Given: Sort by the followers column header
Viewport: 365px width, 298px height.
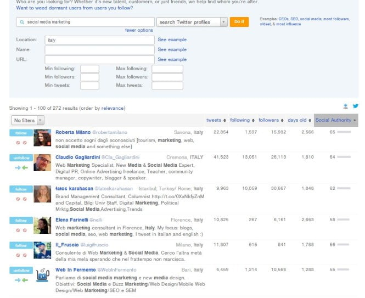Looking at the screenshot, I should pos(271,120).
